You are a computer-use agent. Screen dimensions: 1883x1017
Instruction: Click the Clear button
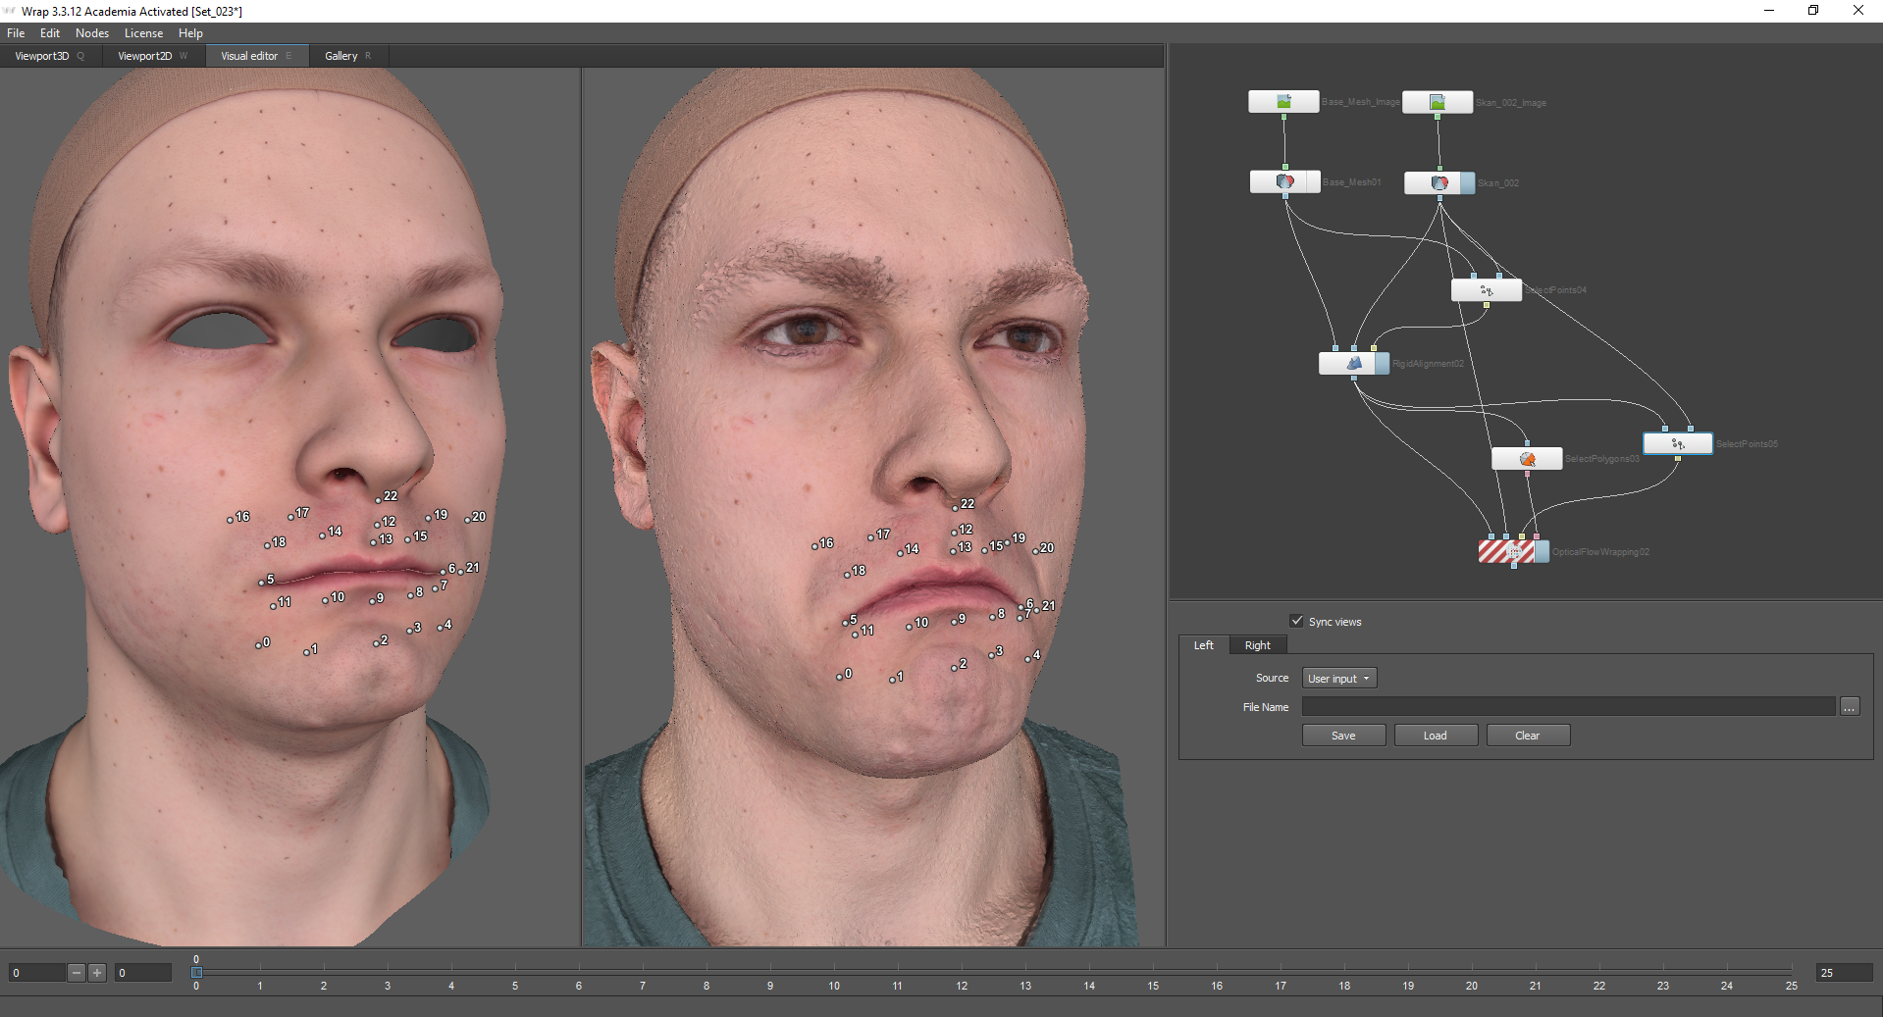pos(1527,736)
